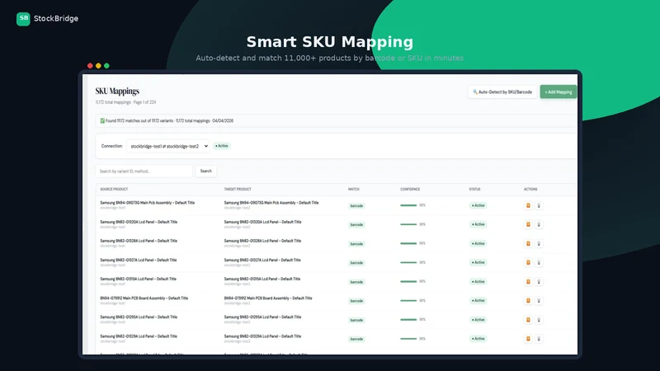The width and height of the screenshot is (660, 371).
Task: Click the Smart SKU Mapping title
Action: [x=330, y=42]
